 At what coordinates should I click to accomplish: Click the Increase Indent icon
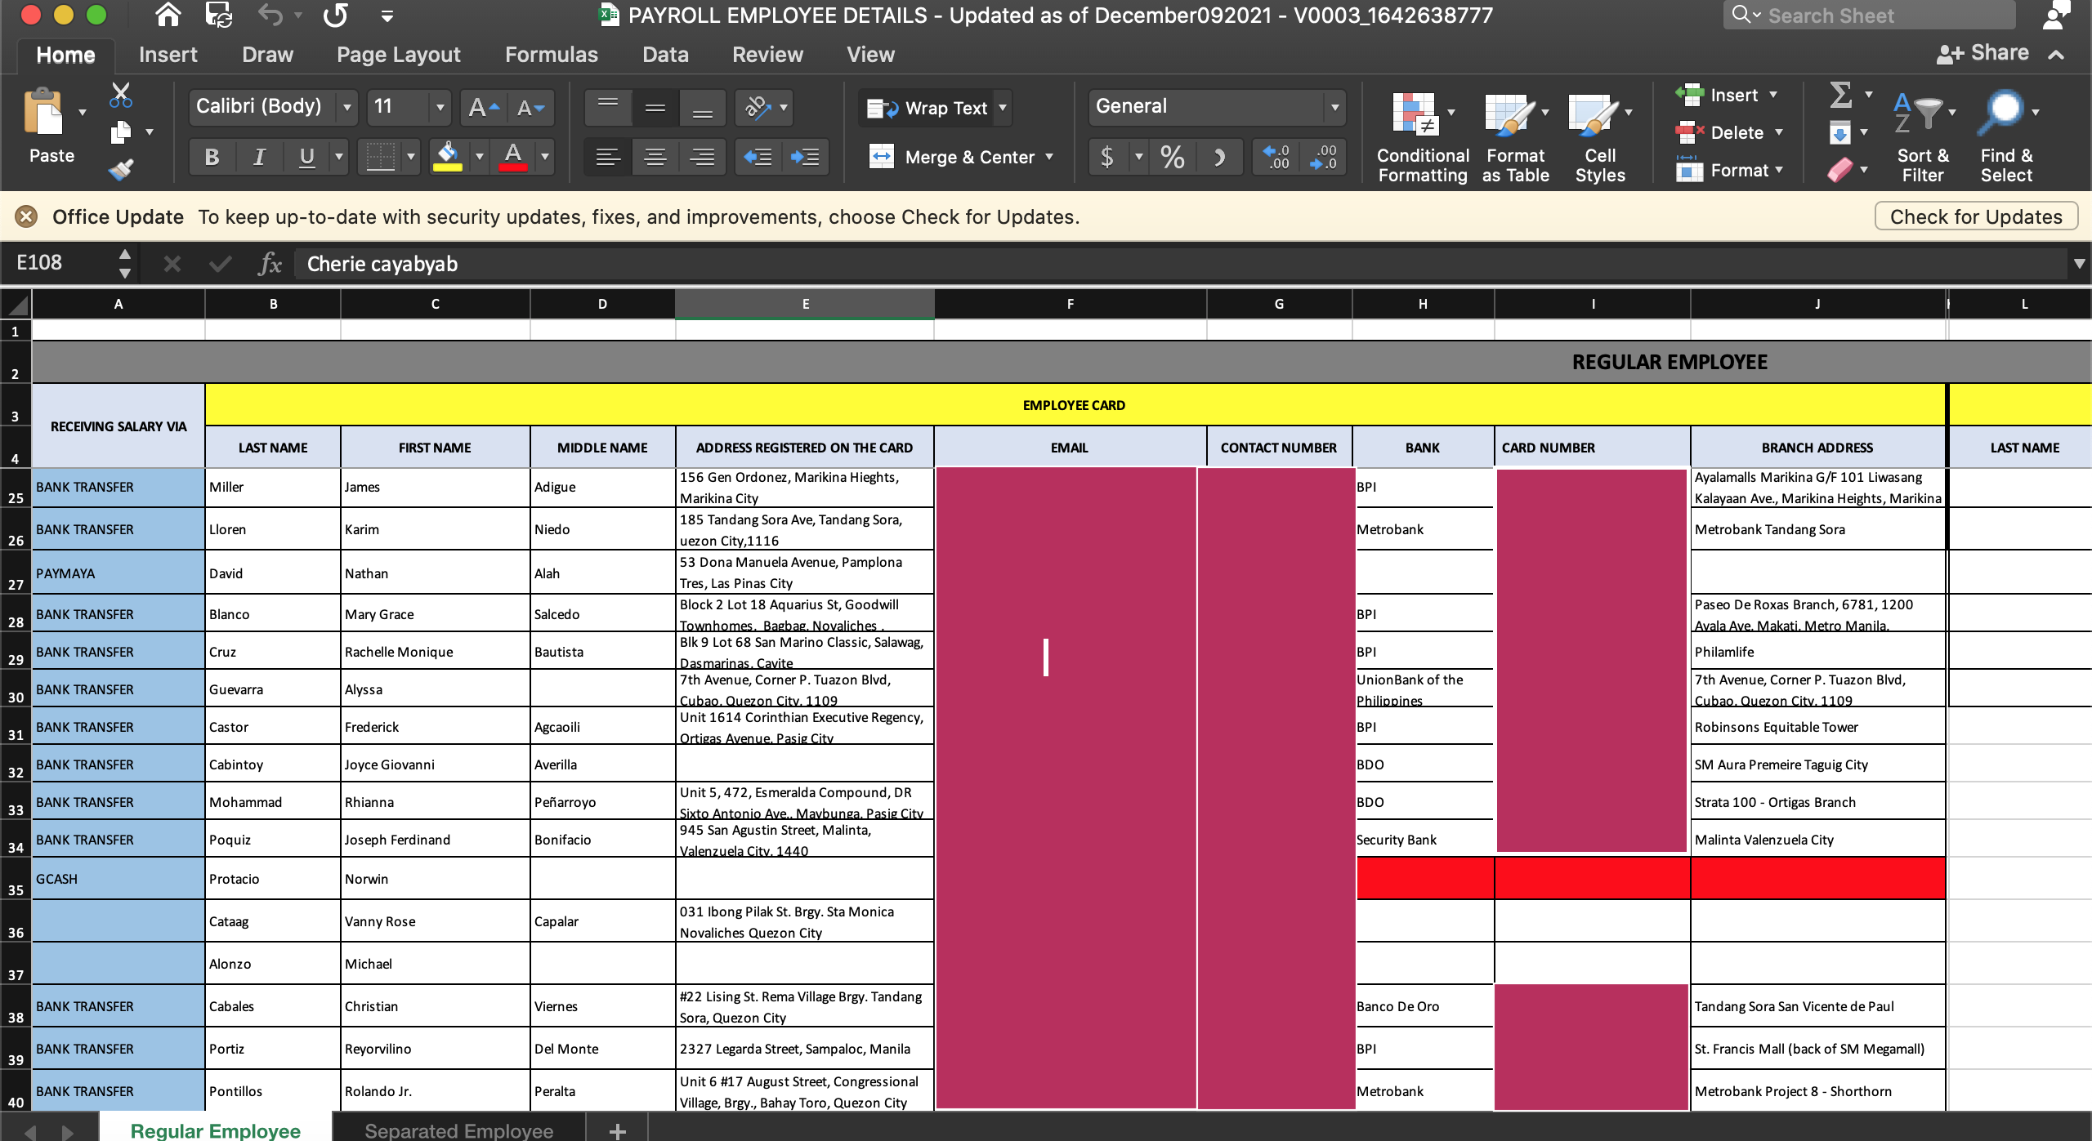coord(805,157)
